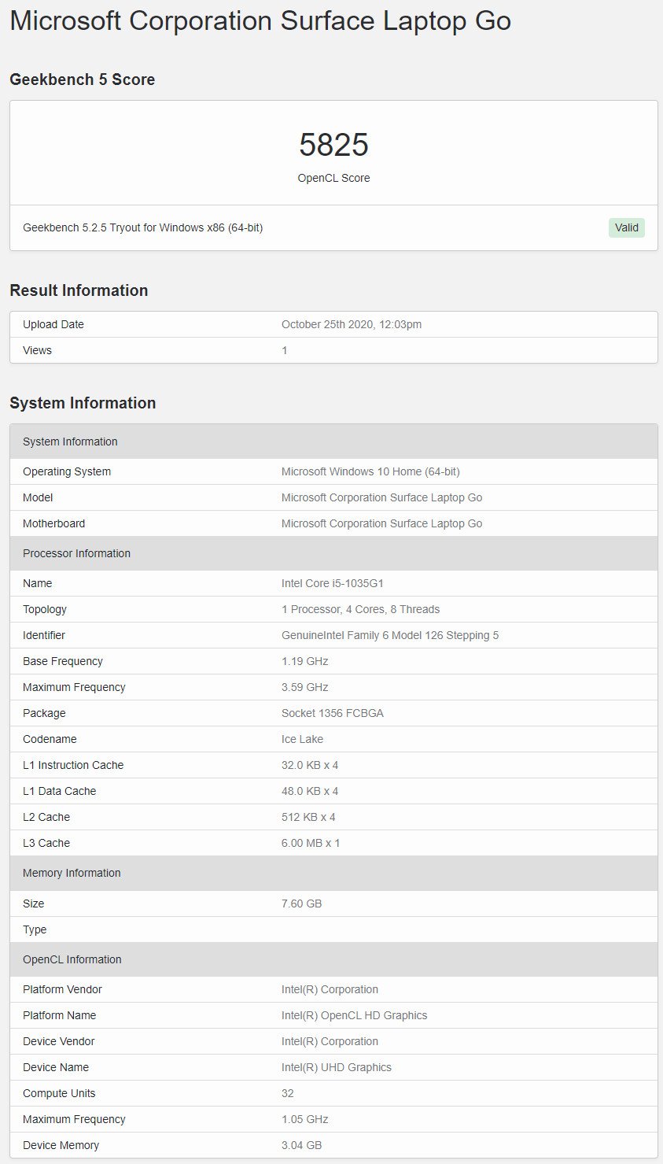
Task: Click the memory Size value 7.60 GB
Action: [302, 903]
